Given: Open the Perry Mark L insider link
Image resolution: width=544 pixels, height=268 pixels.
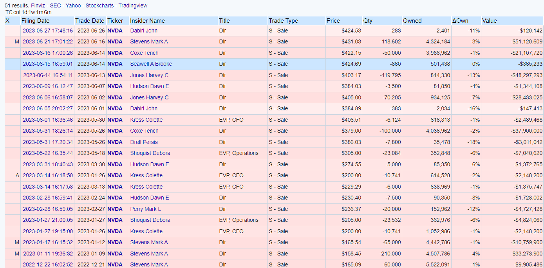Looking at the screenshot, I should (x=146, y=209).
